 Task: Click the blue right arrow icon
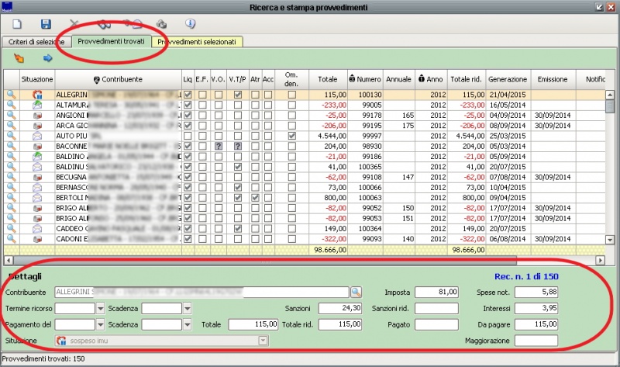(x=47, y=57)
